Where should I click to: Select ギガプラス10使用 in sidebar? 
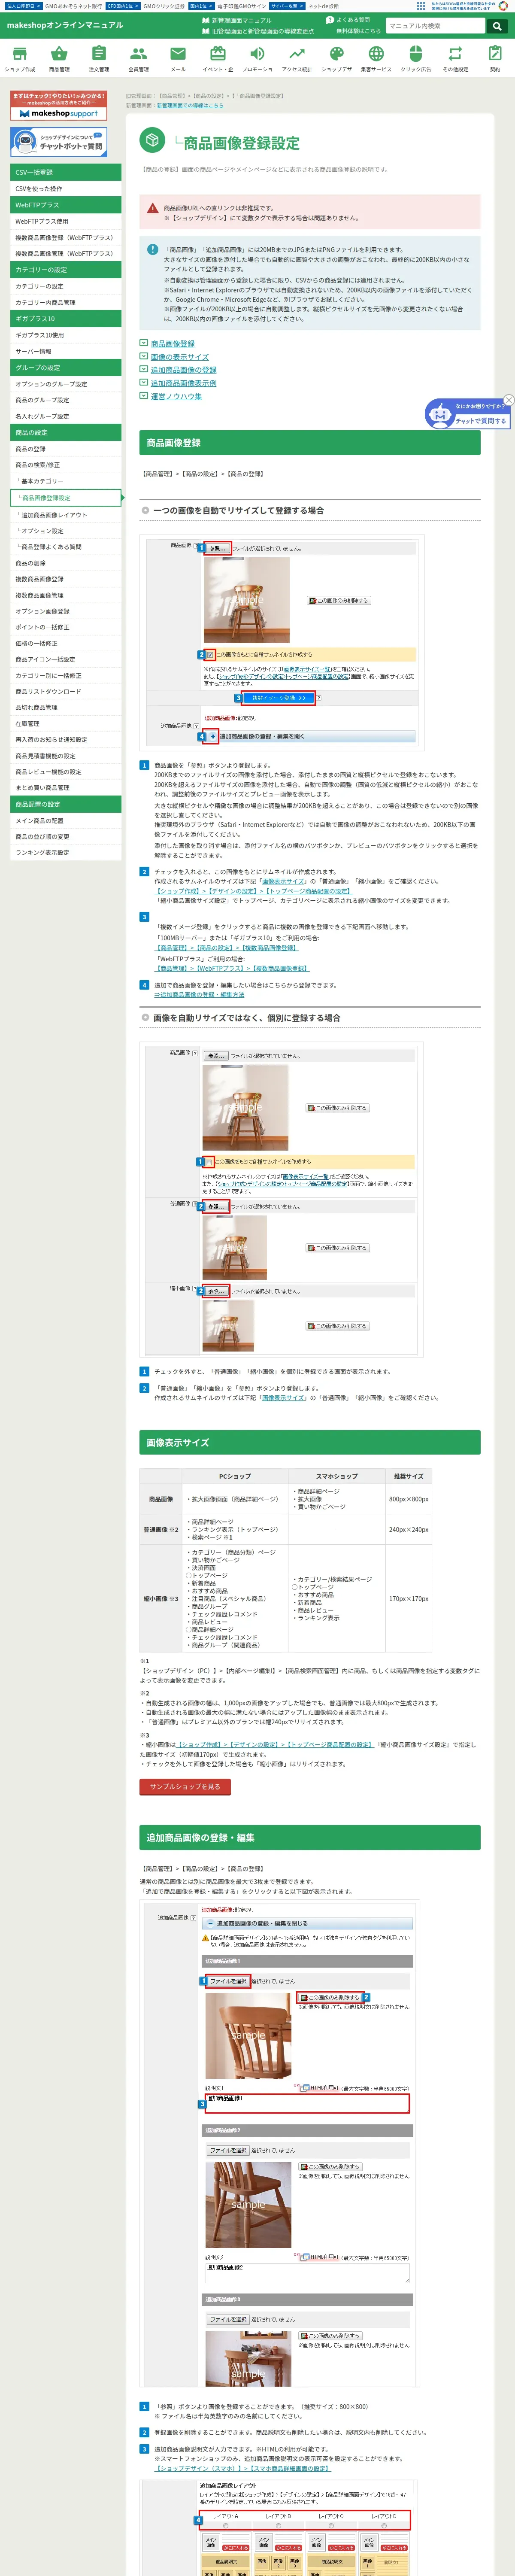pyautogui.click(x=66, y=335)
